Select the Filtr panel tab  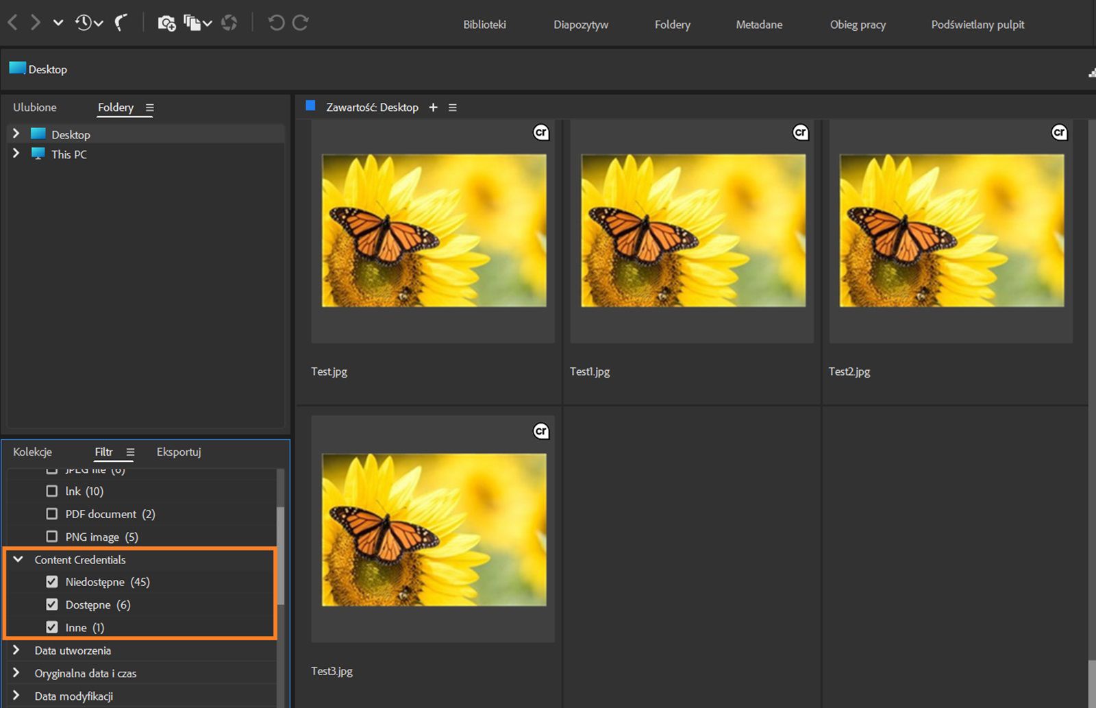(x=103, y=452)
